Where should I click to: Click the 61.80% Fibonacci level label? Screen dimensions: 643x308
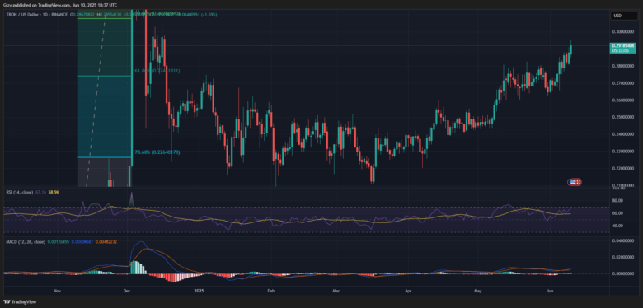point(157,71)
